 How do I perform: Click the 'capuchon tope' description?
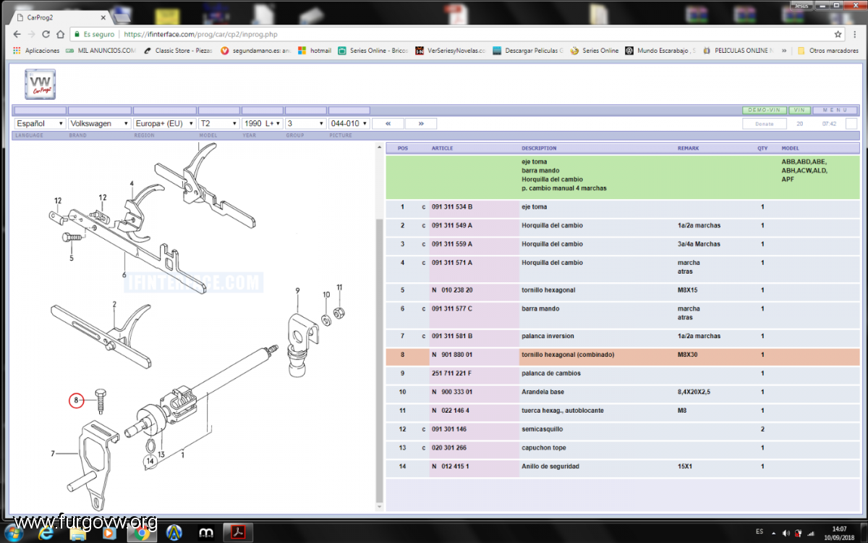[x=544, y=447]
